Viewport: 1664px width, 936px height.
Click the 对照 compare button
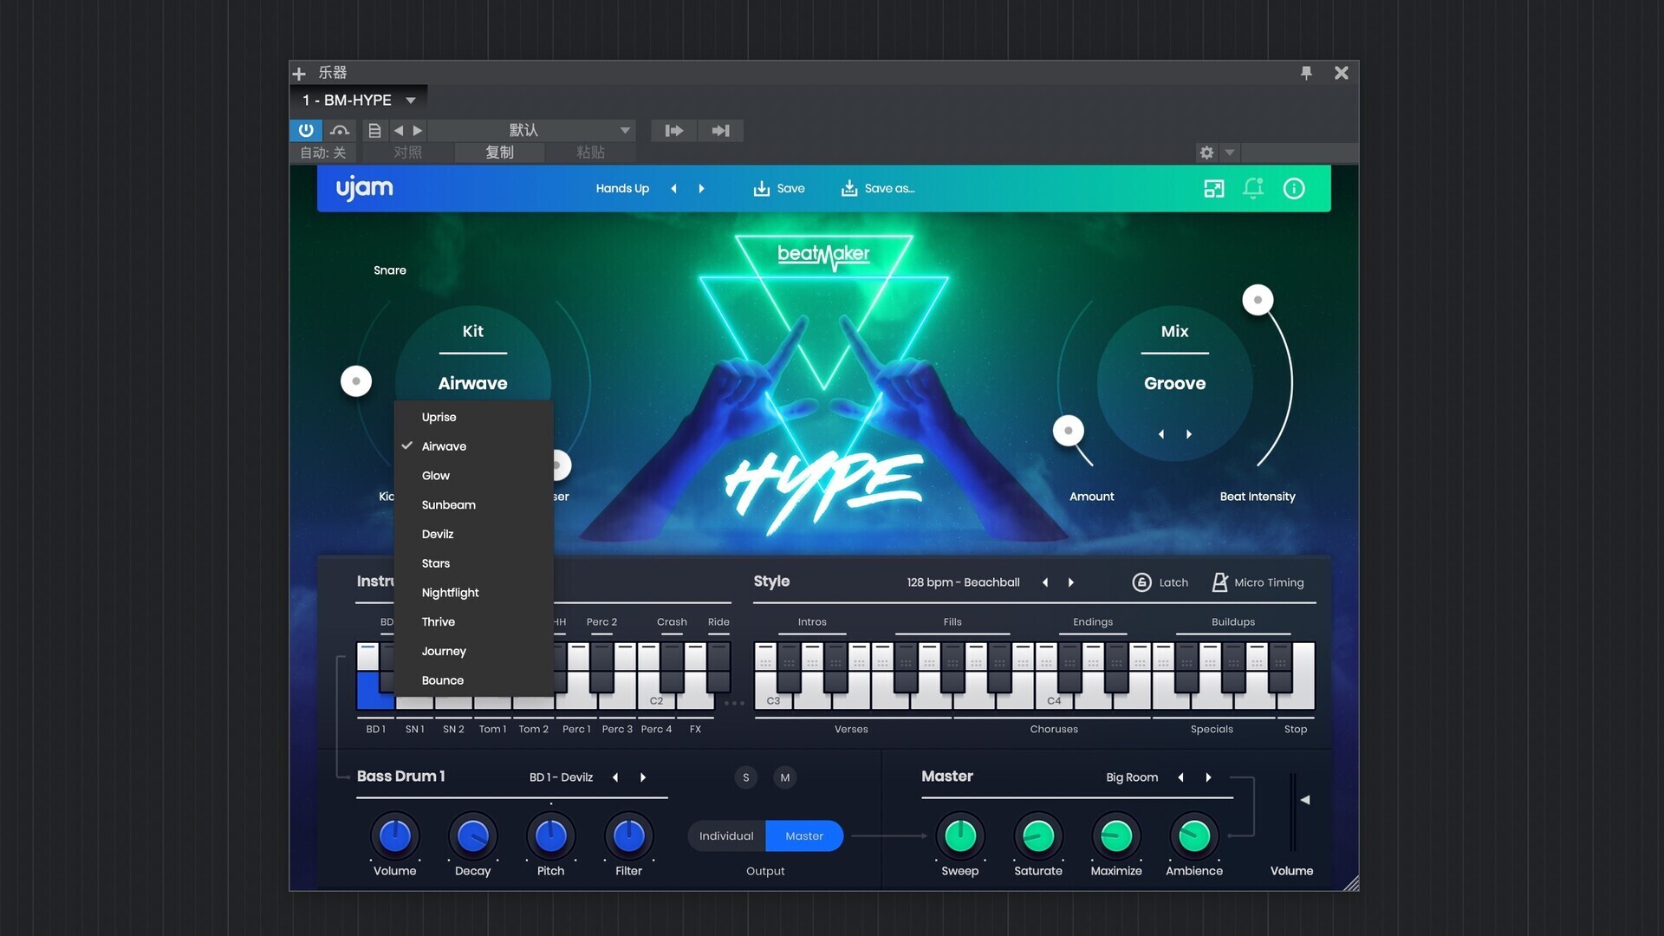coord(407,153)
